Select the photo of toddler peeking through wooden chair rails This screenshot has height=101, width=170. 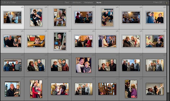coord(107,89)
